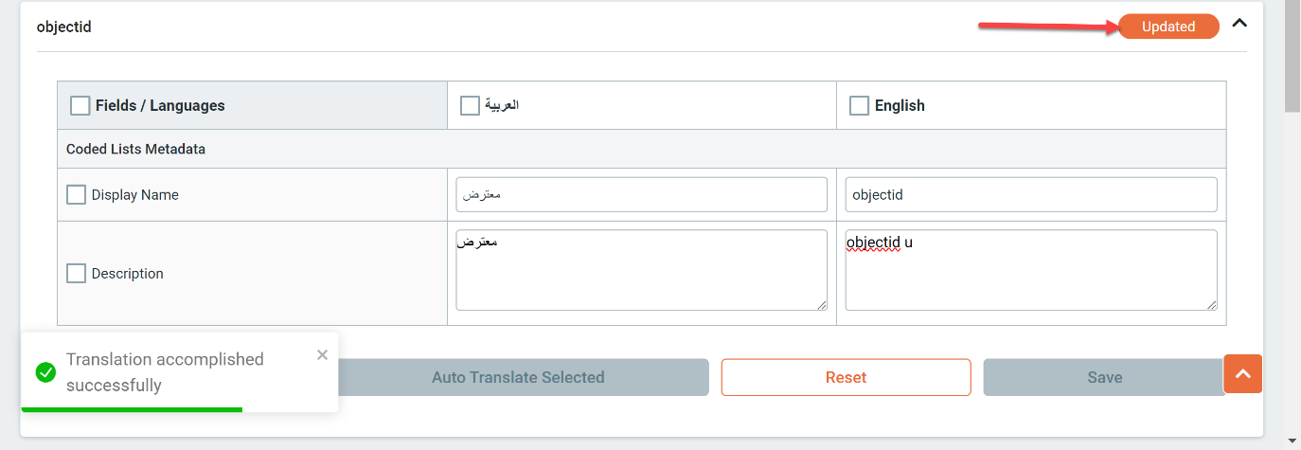Click inside the Arabic Description textarea
The image size is (1301, 450).
(x=641, y=270)
